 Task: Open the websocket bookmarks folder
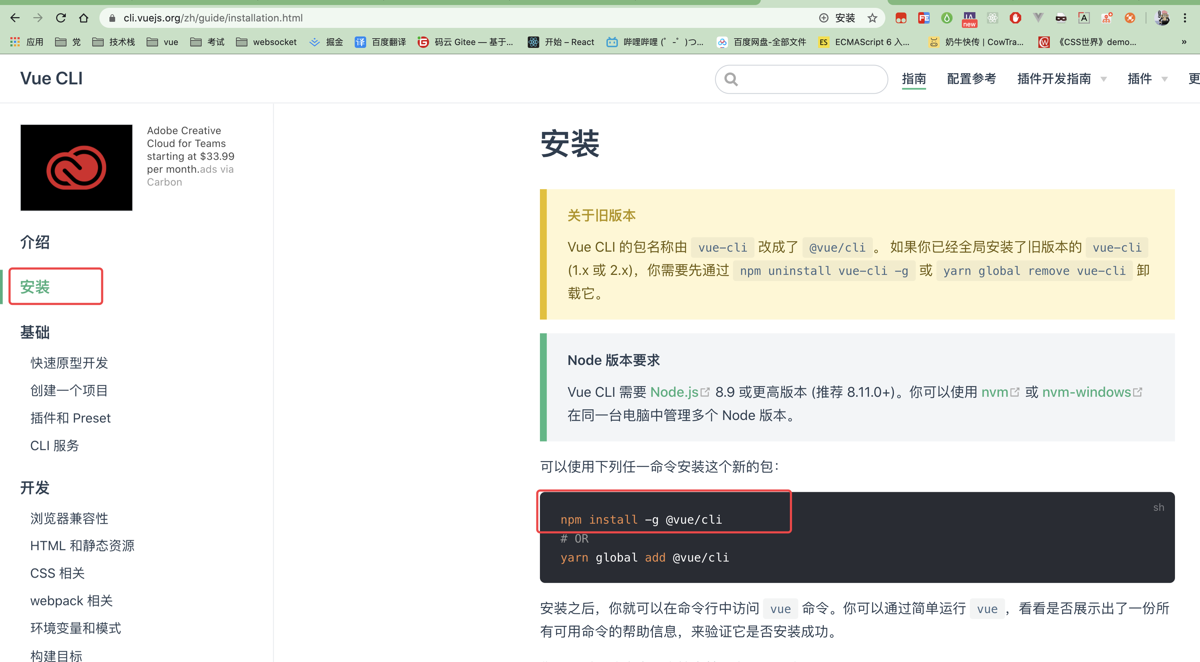coord(266,42)
